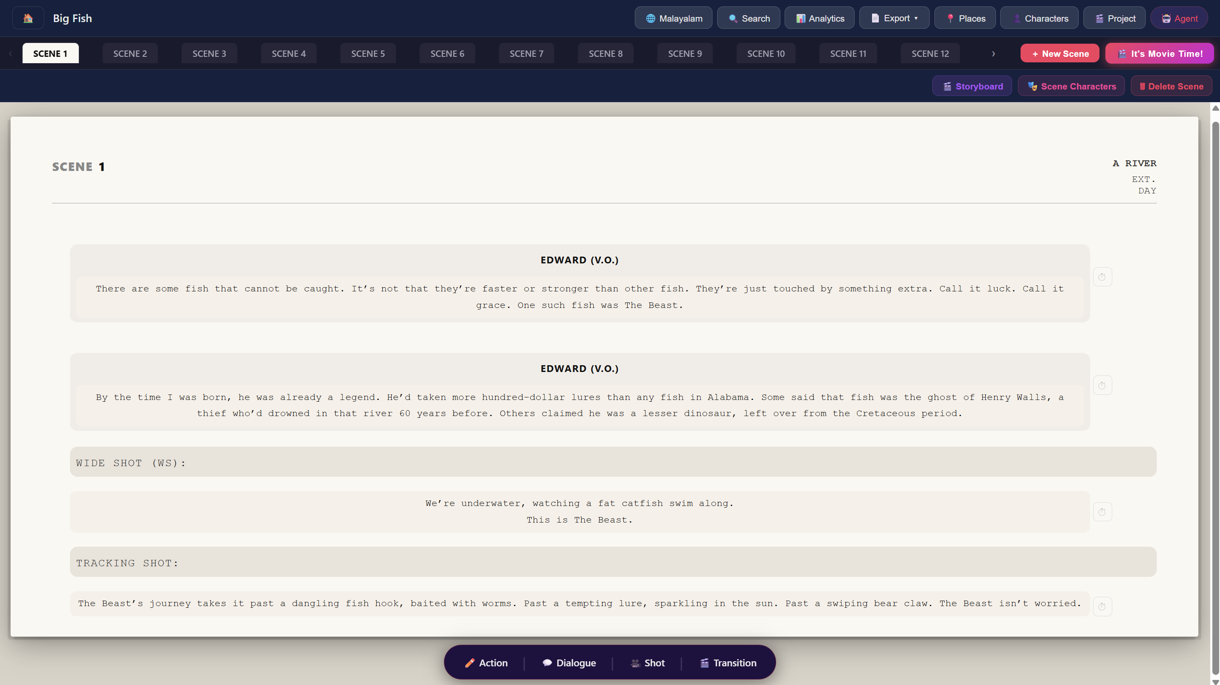Click the New Scene button
Image resolution: width=1220 pixels, height=685 pixels.
(1060, 53)
